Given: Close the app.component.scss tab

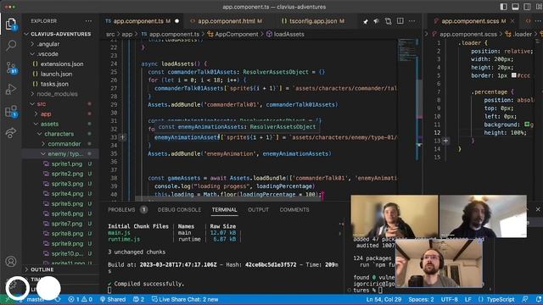Looking at the screenshot, I should tap(512, 21).
